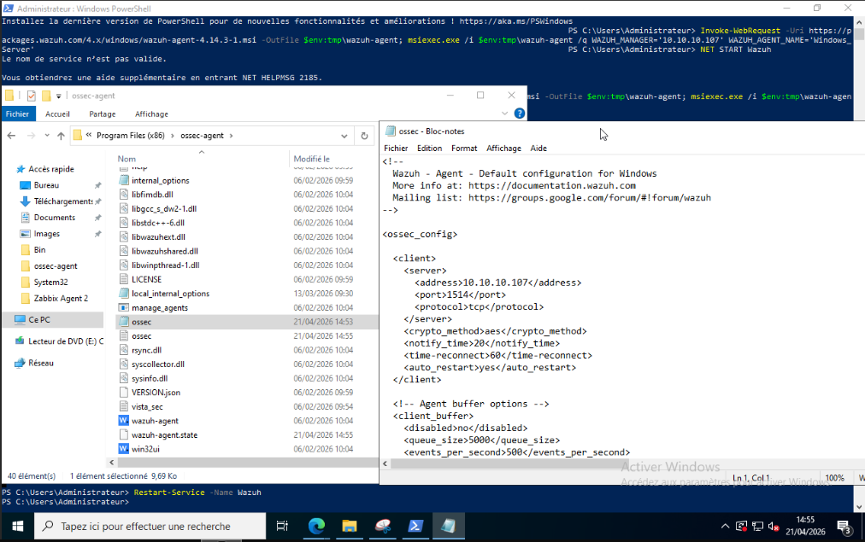Refresh the ossec-agent folder view
The image size is (865, 542).
pyautogui.click(x=364, y=136)
